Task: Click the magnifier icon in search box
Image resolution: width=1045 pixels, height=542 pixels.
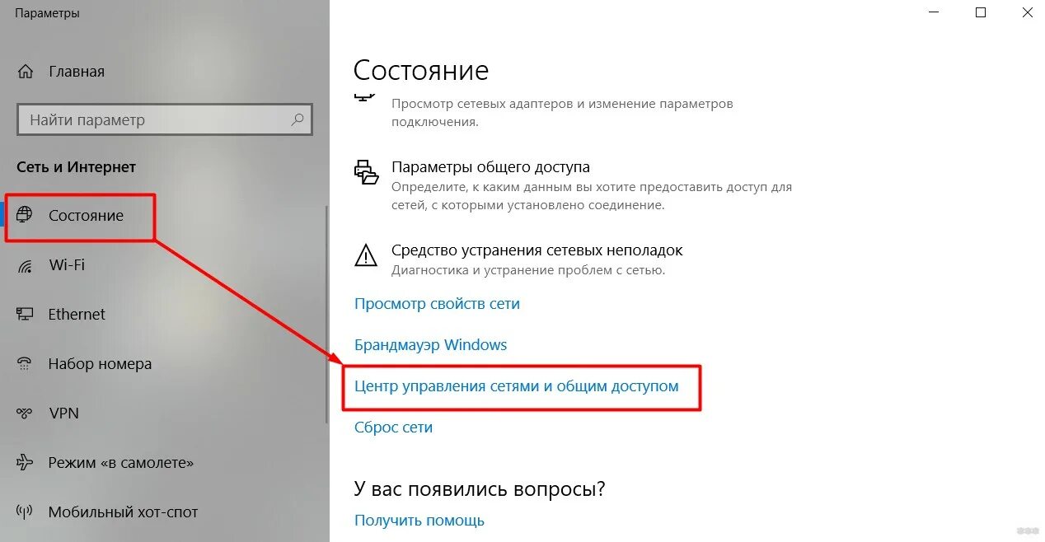Action: (x=298, y=119)
